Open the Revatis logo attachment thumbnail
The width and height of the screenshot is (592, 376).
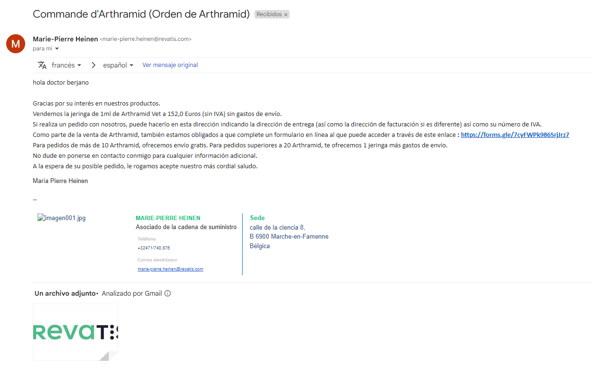pos(75,332)
